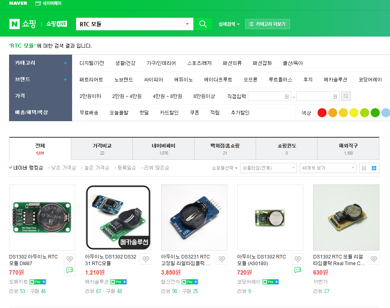Expand the 브랜드 plus icon

(x=65, y=79)
